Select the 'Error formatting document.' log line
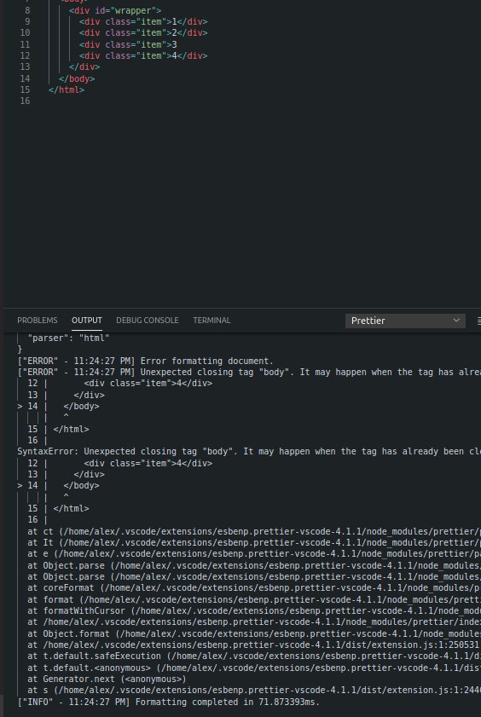The height and width of the screenshot is (717, 481). [145, 361]
